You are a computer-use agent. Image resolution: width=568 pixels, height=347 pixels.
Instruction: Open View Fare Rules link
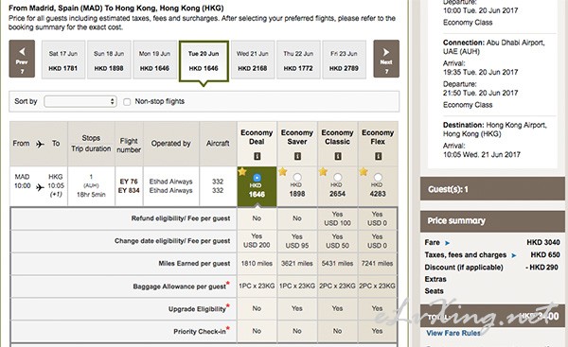[x=453, y=333]
